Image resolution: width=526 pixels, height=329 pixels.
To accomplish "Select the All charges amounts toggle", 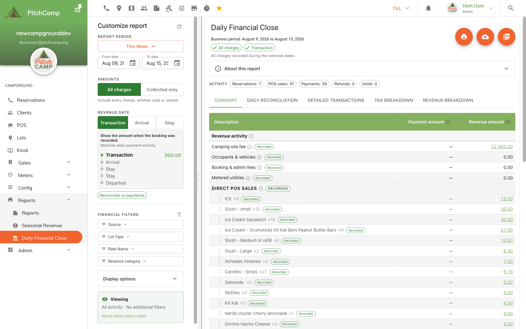I will [x=119, y=90].
